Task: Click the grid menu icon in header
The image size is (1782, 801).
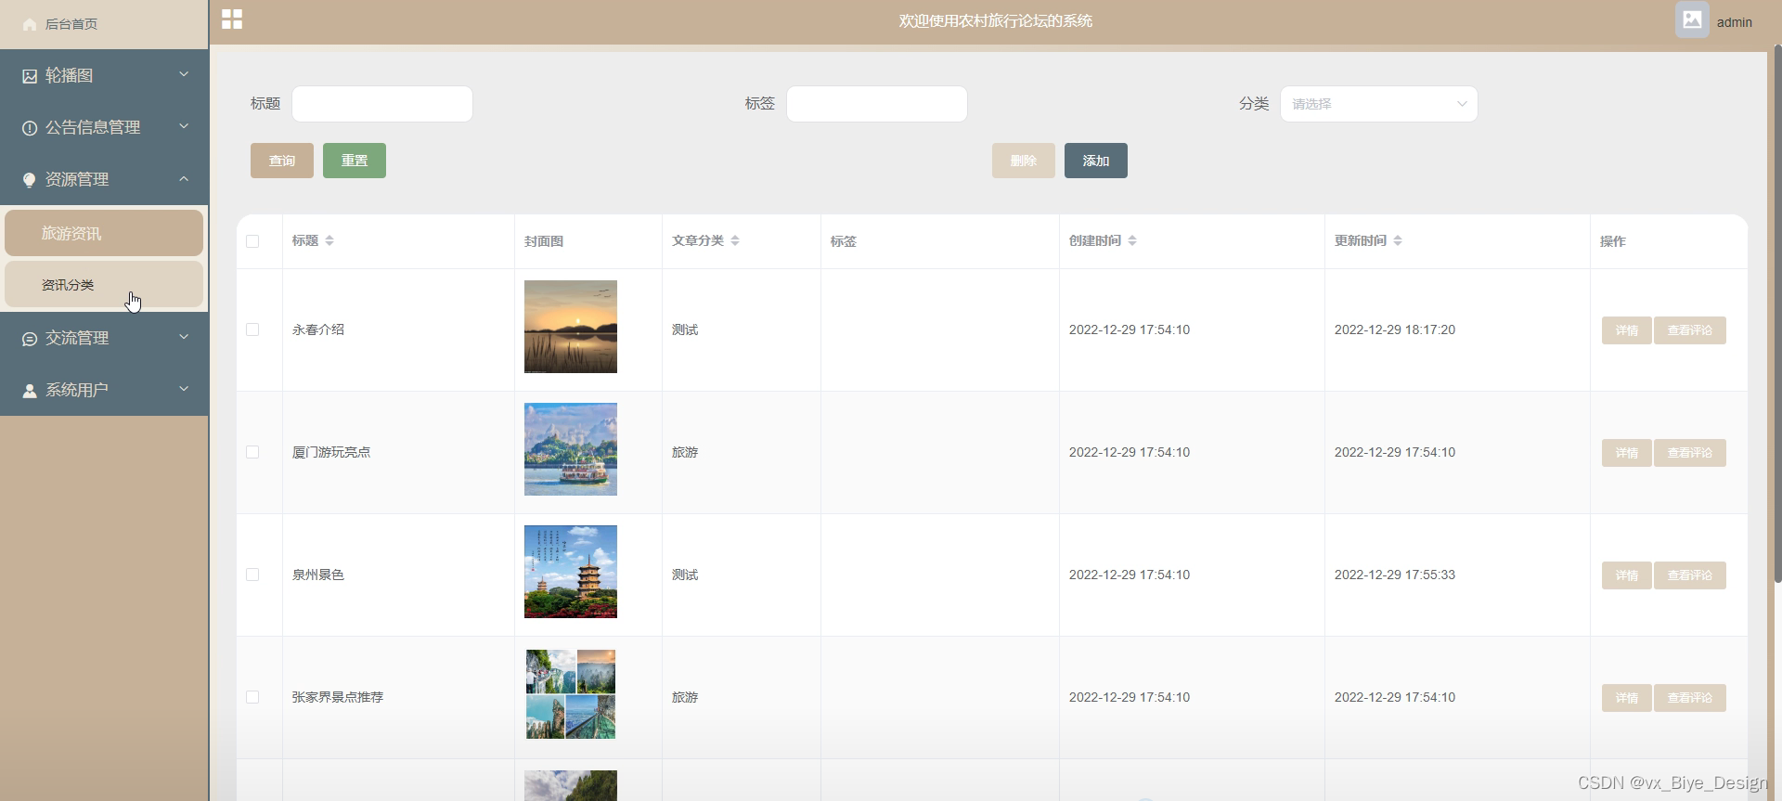Action: coord(232,19)
